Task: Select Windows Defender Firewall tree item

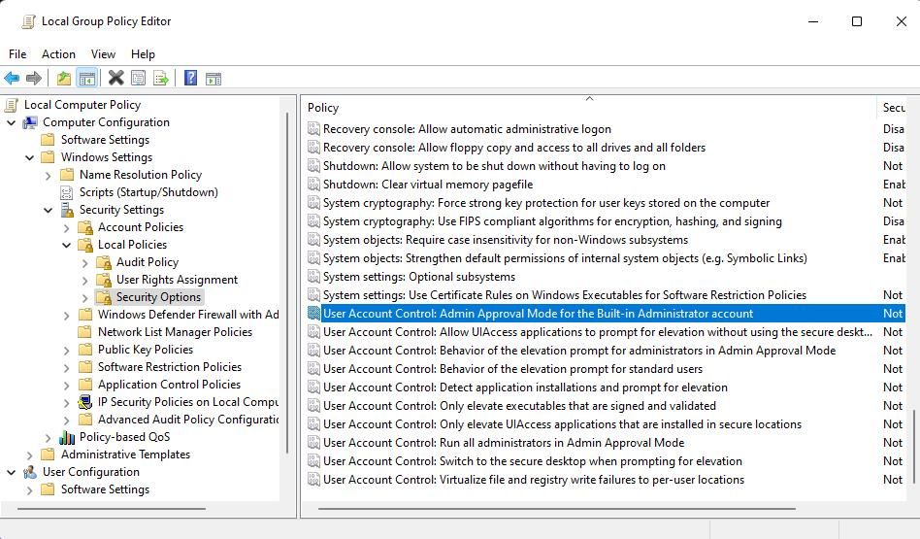Action: [187, 315]
